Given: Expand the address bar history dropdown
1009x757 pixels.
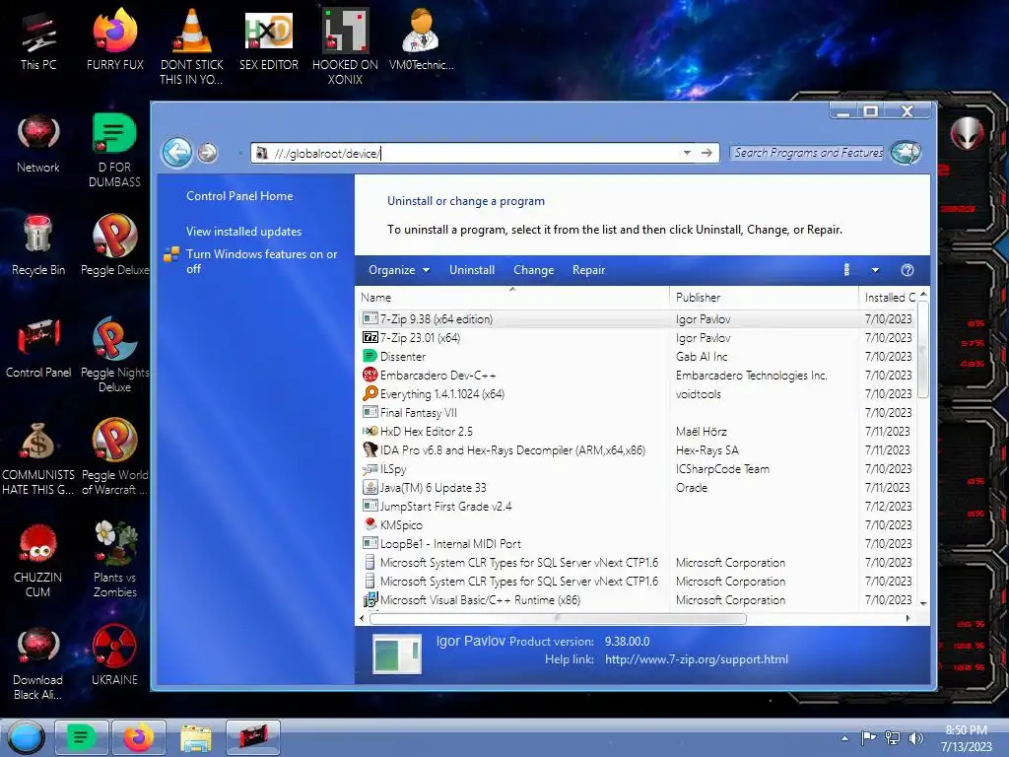Looking at the screenshot, I should (687, 153).
